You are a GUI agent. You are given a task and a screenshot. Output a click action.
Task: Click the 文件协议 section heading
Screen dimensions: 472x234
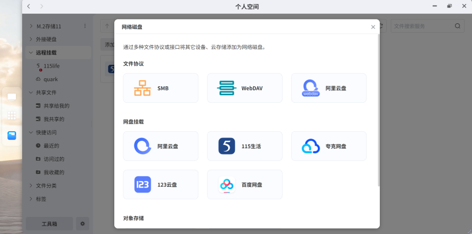[x=133, y=64]
